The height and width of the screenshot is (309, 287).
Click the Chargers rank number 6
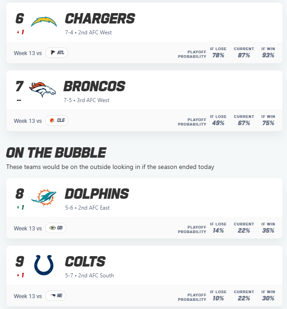pyautogui.click(x=19, y=19)
